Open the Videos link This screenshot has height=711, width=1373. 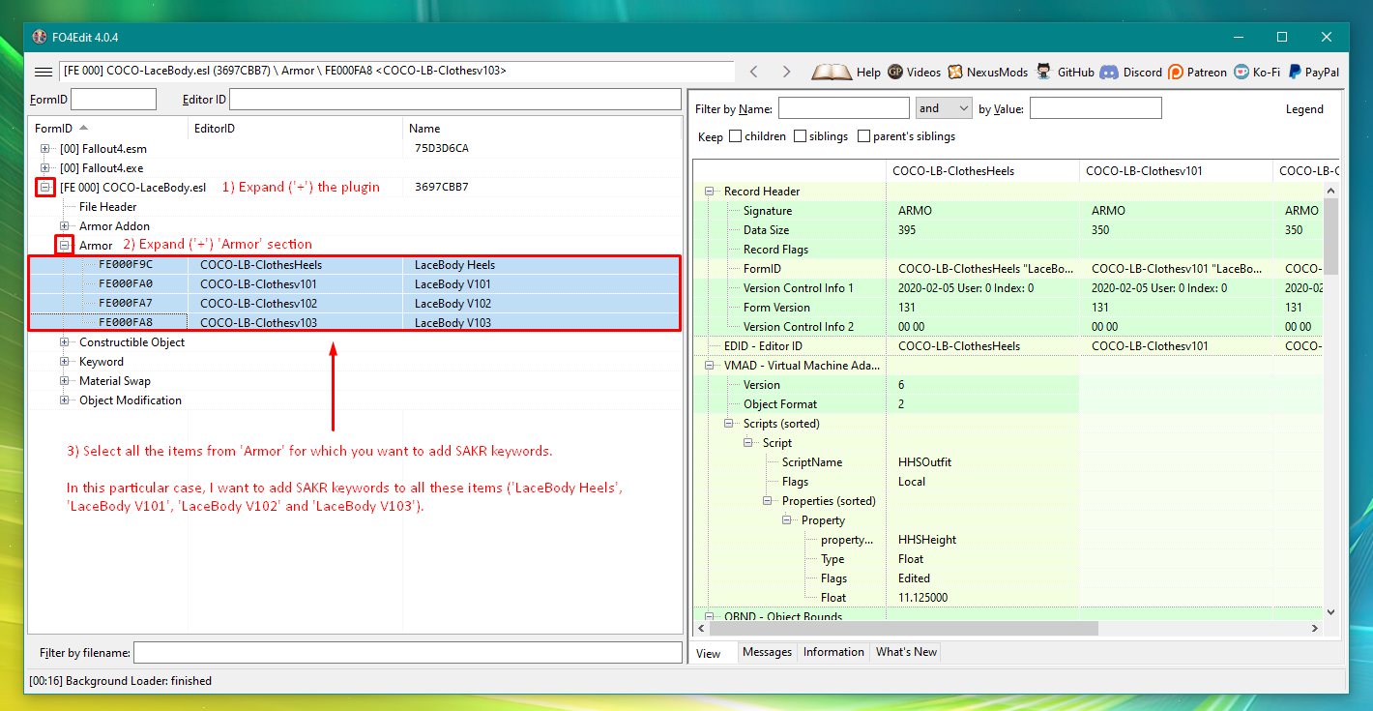(914, 72)
